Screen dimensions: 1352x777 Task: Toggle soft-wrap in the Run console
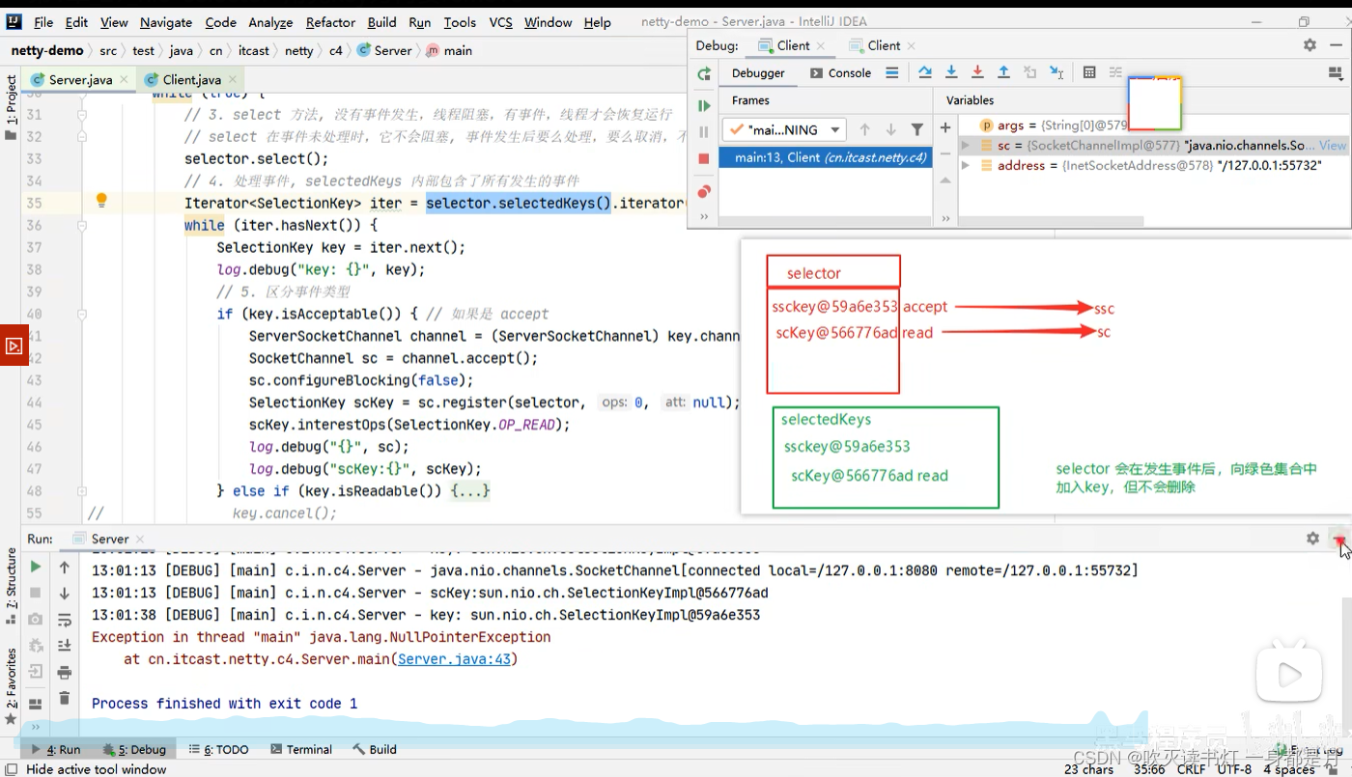click(x=65, y=620)
